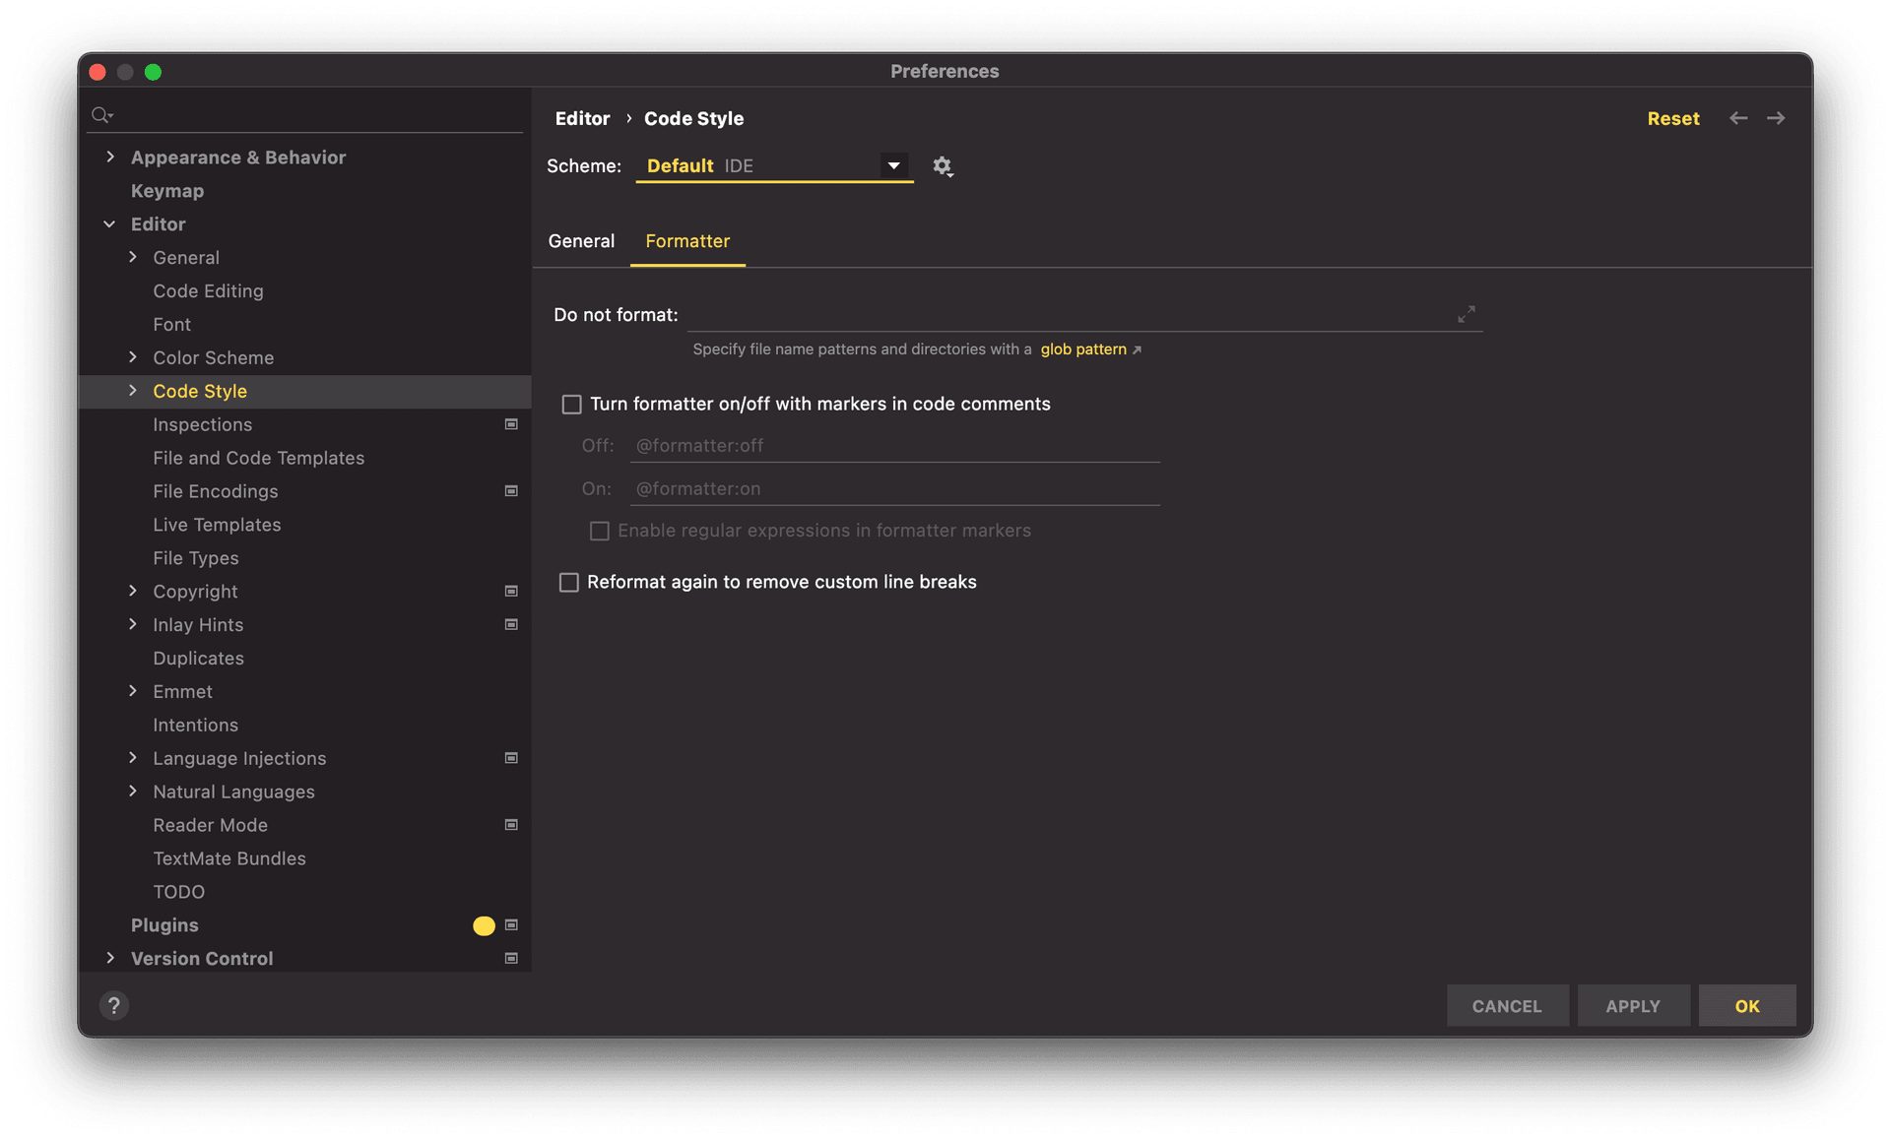Focus the settings search field
Screen dimensions: 1891x1140
305,115
